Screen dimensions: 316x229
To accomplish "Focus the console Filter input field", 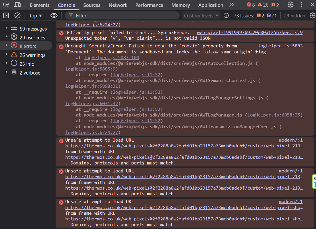I will pyautogui.click(x=122, y=15).
